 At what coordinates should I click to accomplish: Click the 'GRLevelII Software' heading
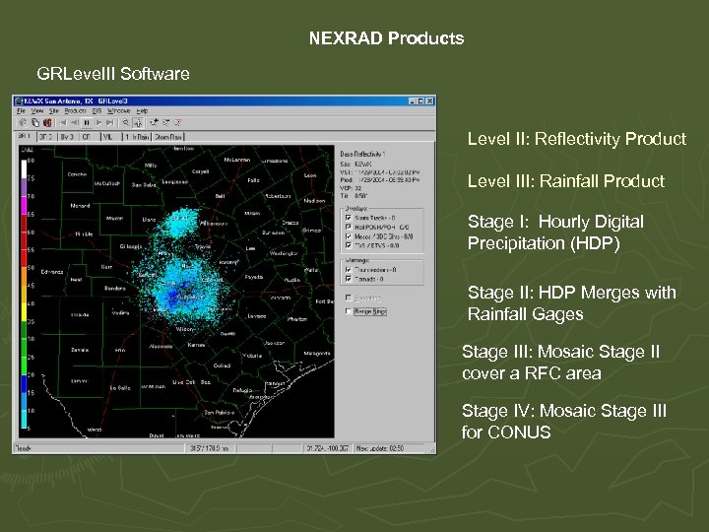(113, 74)
